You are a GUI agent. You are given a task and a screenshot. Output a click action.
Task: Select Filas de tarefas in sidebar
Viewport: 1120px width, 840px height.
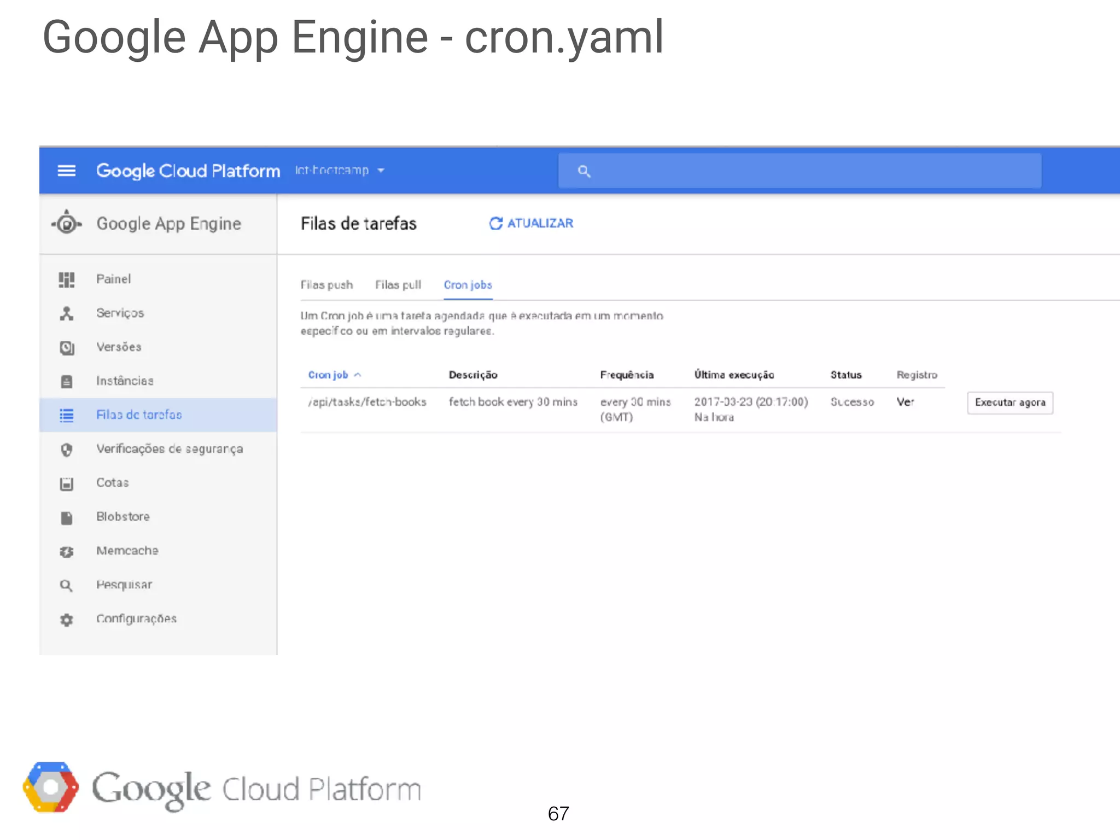tap(158, 415)
